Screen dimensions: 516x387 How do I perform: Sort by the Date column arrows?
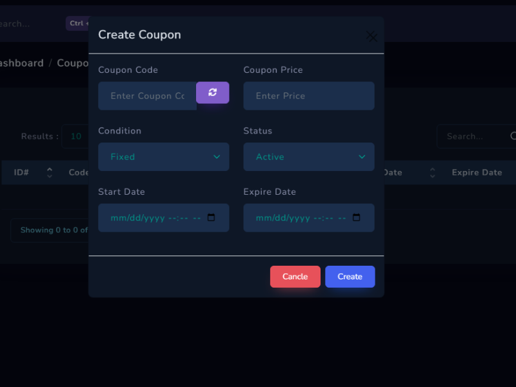[432, 173]
